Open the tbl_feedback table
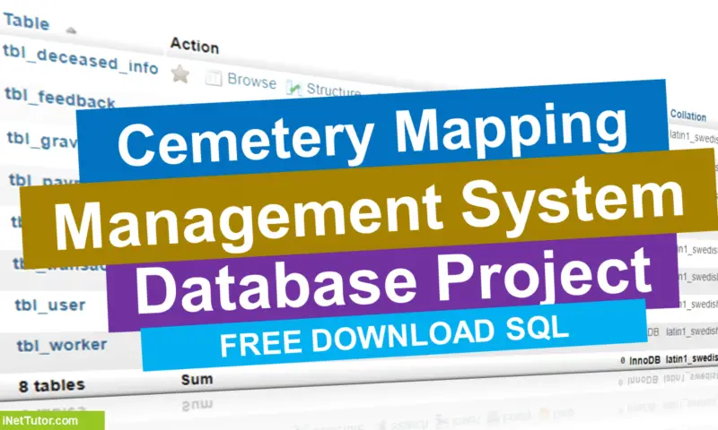 point(59,99)
